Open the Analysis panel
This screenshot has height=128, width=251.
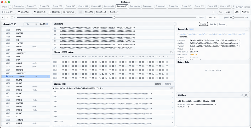245,12
